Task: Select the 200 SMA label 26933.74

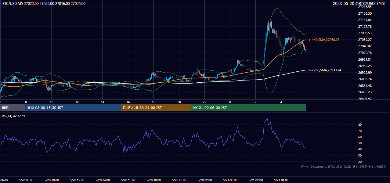Action: coord(325,70)
